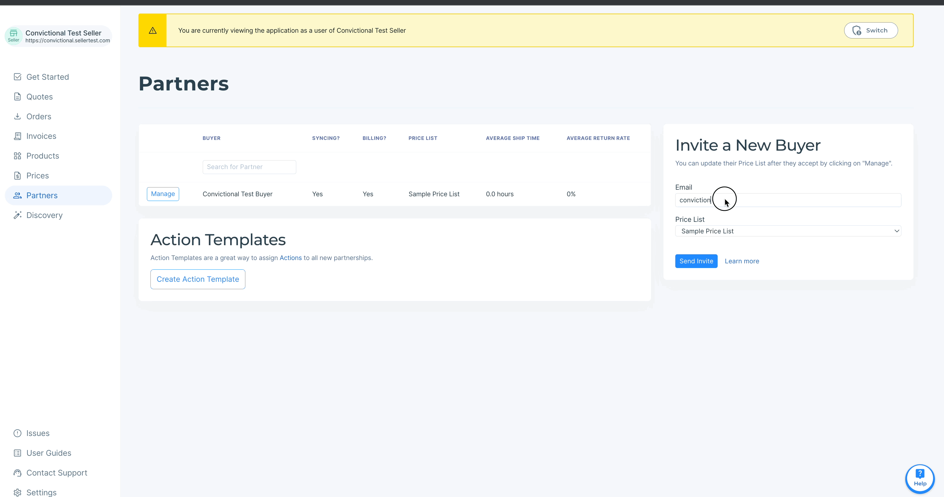Click the Sample Price List table cell
This screenshot has width=944, height=497.
point(434,194)
